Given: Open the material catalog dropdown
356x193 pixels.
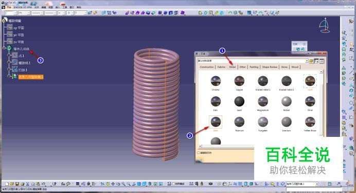Looking at the screenshot, I should tap(307, 61).
